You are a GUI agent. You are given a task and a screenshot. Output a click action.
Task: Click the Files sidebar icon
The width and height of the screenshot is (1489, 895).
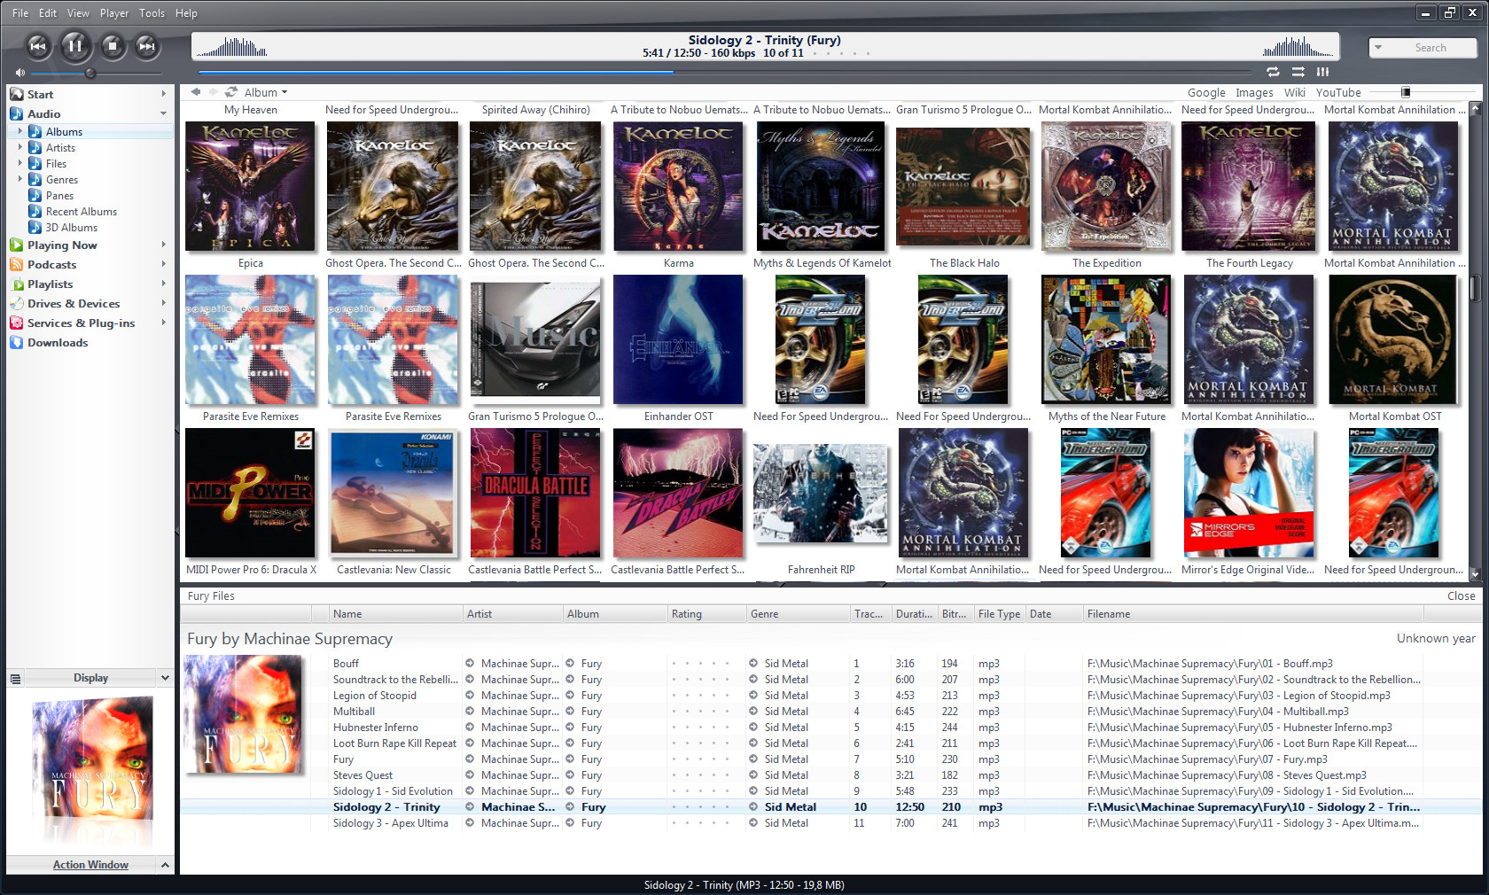coord(35,163)
